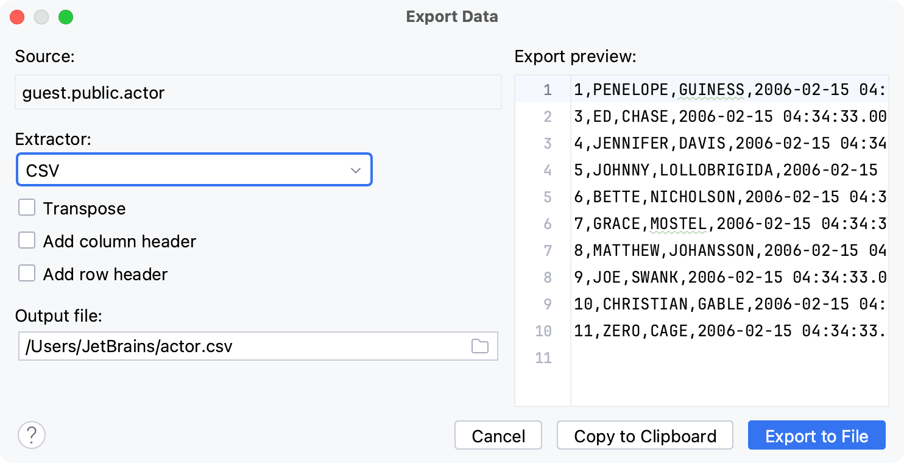The height and width of the screenshot is (463, 904).
Task: Cancel the export dialog
Action: point(498,436)
